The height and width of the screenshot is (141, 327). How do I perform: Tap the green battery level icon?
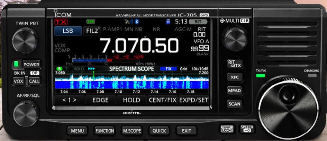90,22
